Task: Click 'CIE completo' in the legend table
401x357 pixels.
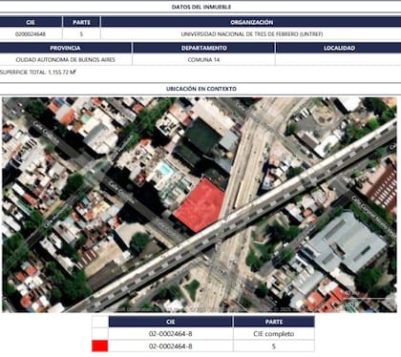Action: click(274, 334)
